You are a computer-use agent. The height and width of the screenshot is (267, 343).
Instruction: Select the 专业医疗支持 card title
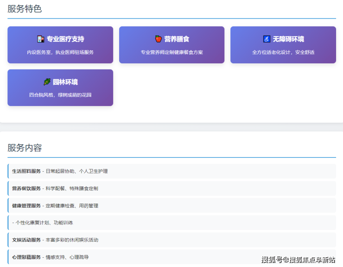pos(65,39)
